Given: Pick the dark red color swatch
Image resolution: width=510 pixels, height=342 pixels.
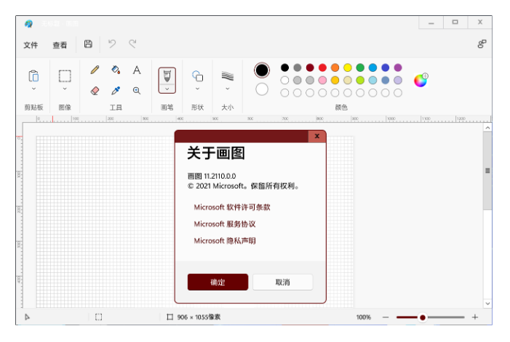Looking at the screenshot, I should click(310, 68).
